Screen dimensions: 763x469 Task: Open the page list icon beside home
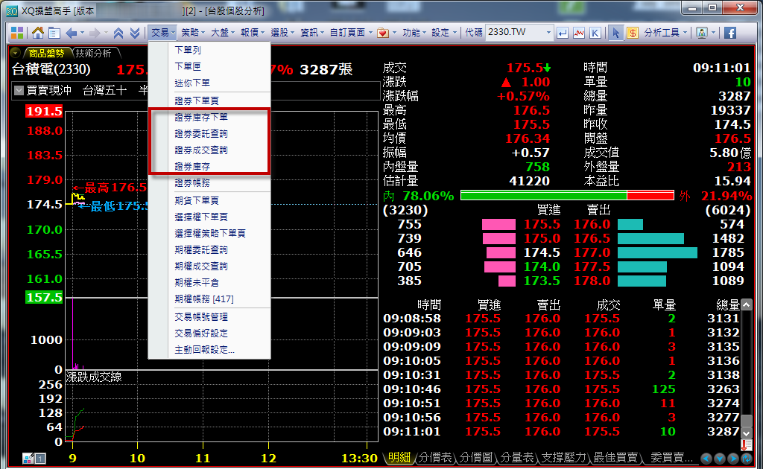click(x=54, y=33)
